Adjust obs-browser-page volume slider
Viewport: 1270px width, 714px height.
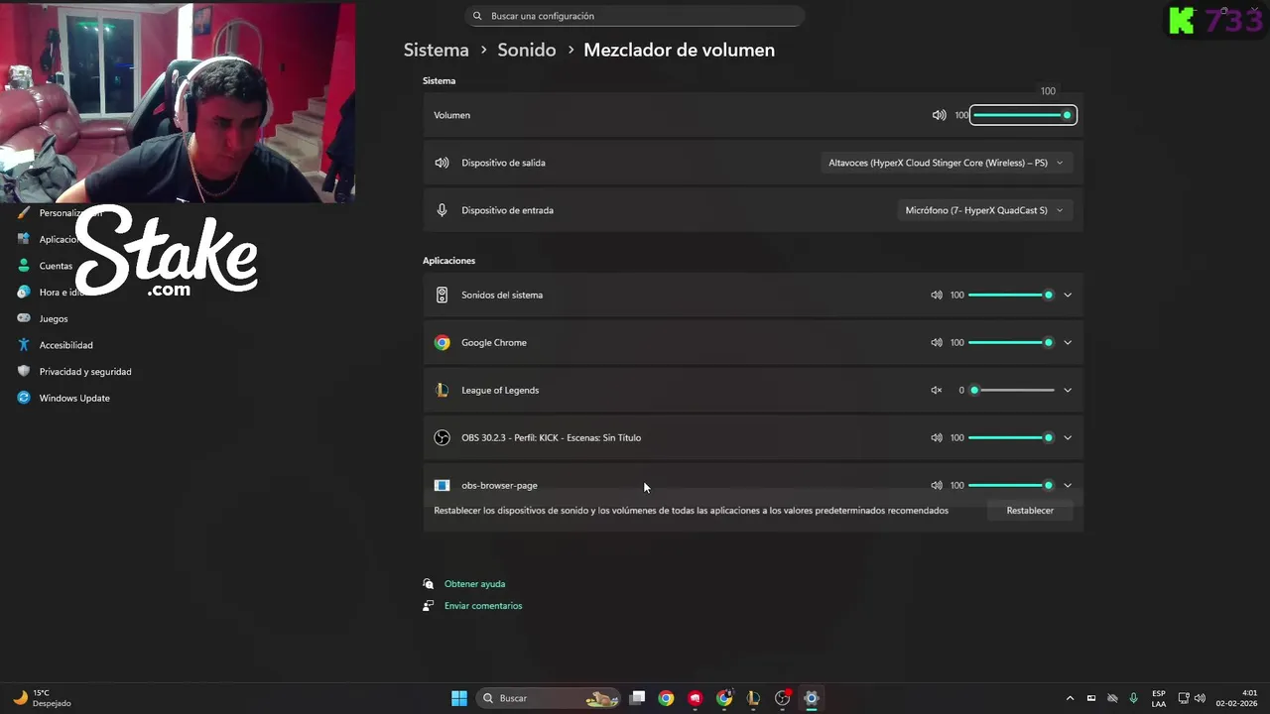1011,485
